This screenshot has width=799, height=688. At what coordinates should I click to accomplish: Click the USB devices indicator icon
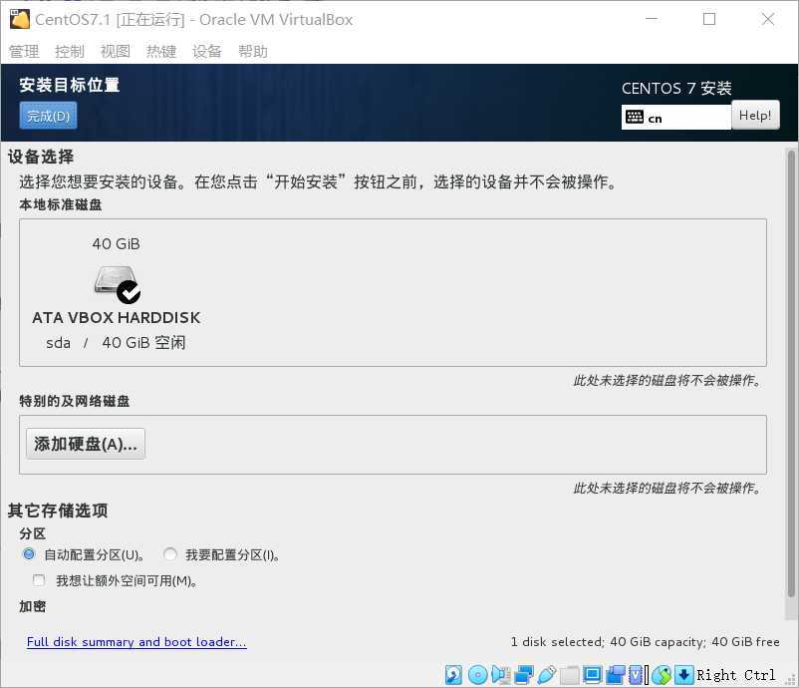pyautogui.click(x=547, y=675)
